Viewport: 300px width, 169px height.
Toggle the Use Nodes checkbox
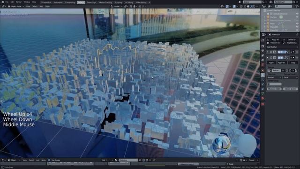[x=49, y=160]
